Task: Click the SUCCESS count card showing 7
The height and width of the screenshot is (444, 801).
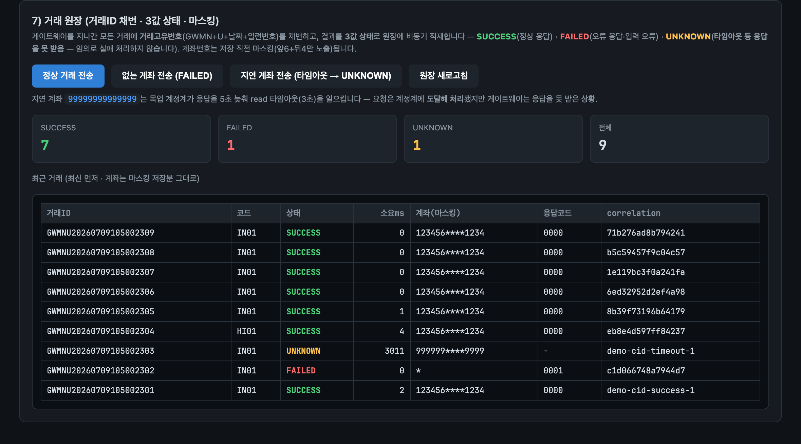Action: click(122, 139)
